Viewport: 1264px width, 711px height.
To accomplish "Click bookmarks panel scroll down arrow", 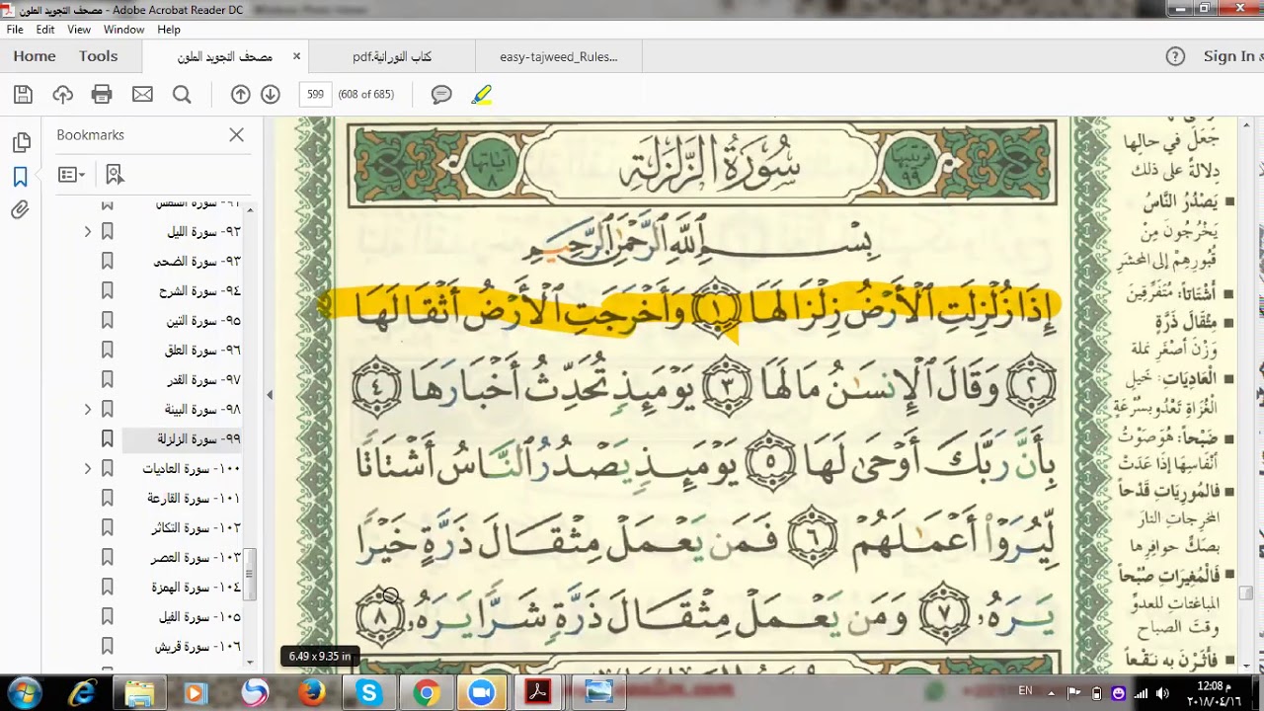I will 251,663.
